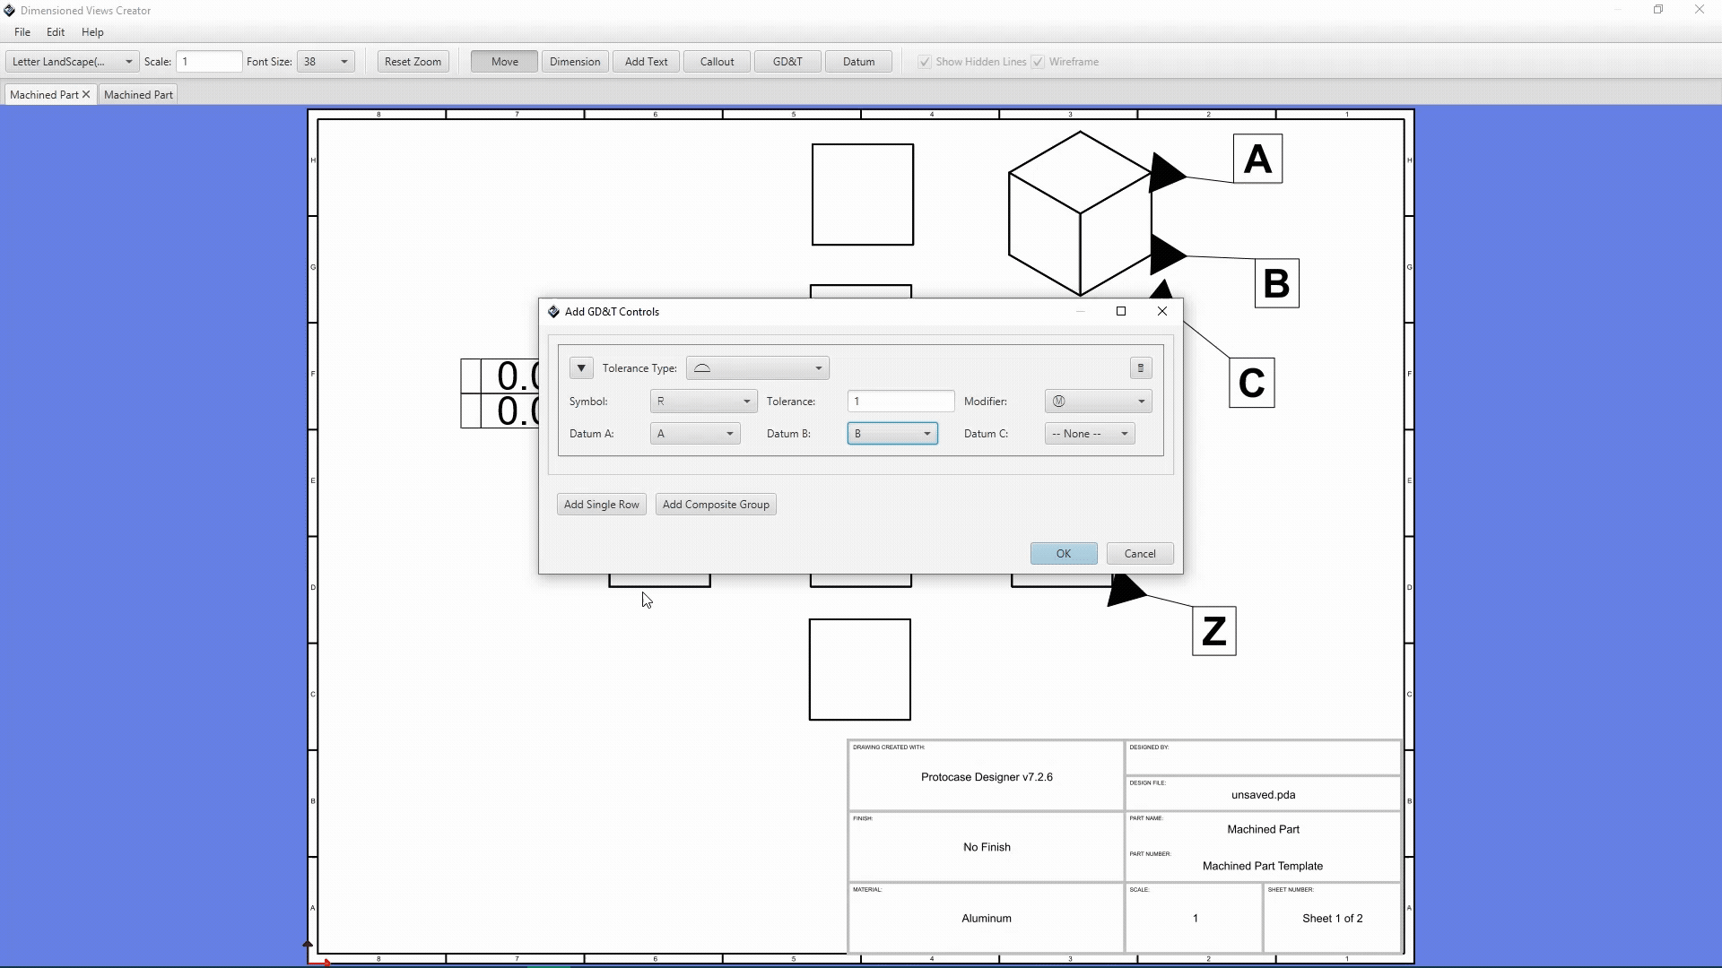Open the Symbol dropdown showing R
Image resolution: width=1722 pixels, height=968 pixels.
[x=703, y=402]
